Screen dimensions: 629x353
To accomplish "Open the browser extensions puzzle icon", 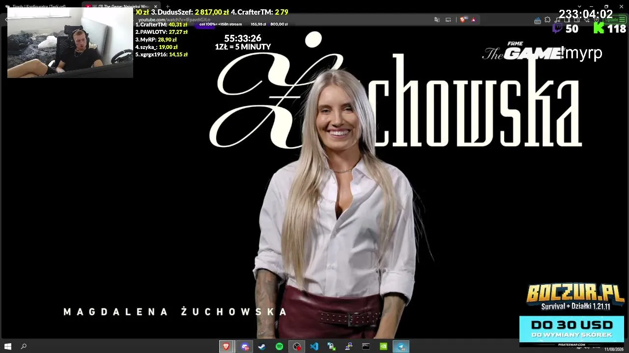I will coord(547,20).
